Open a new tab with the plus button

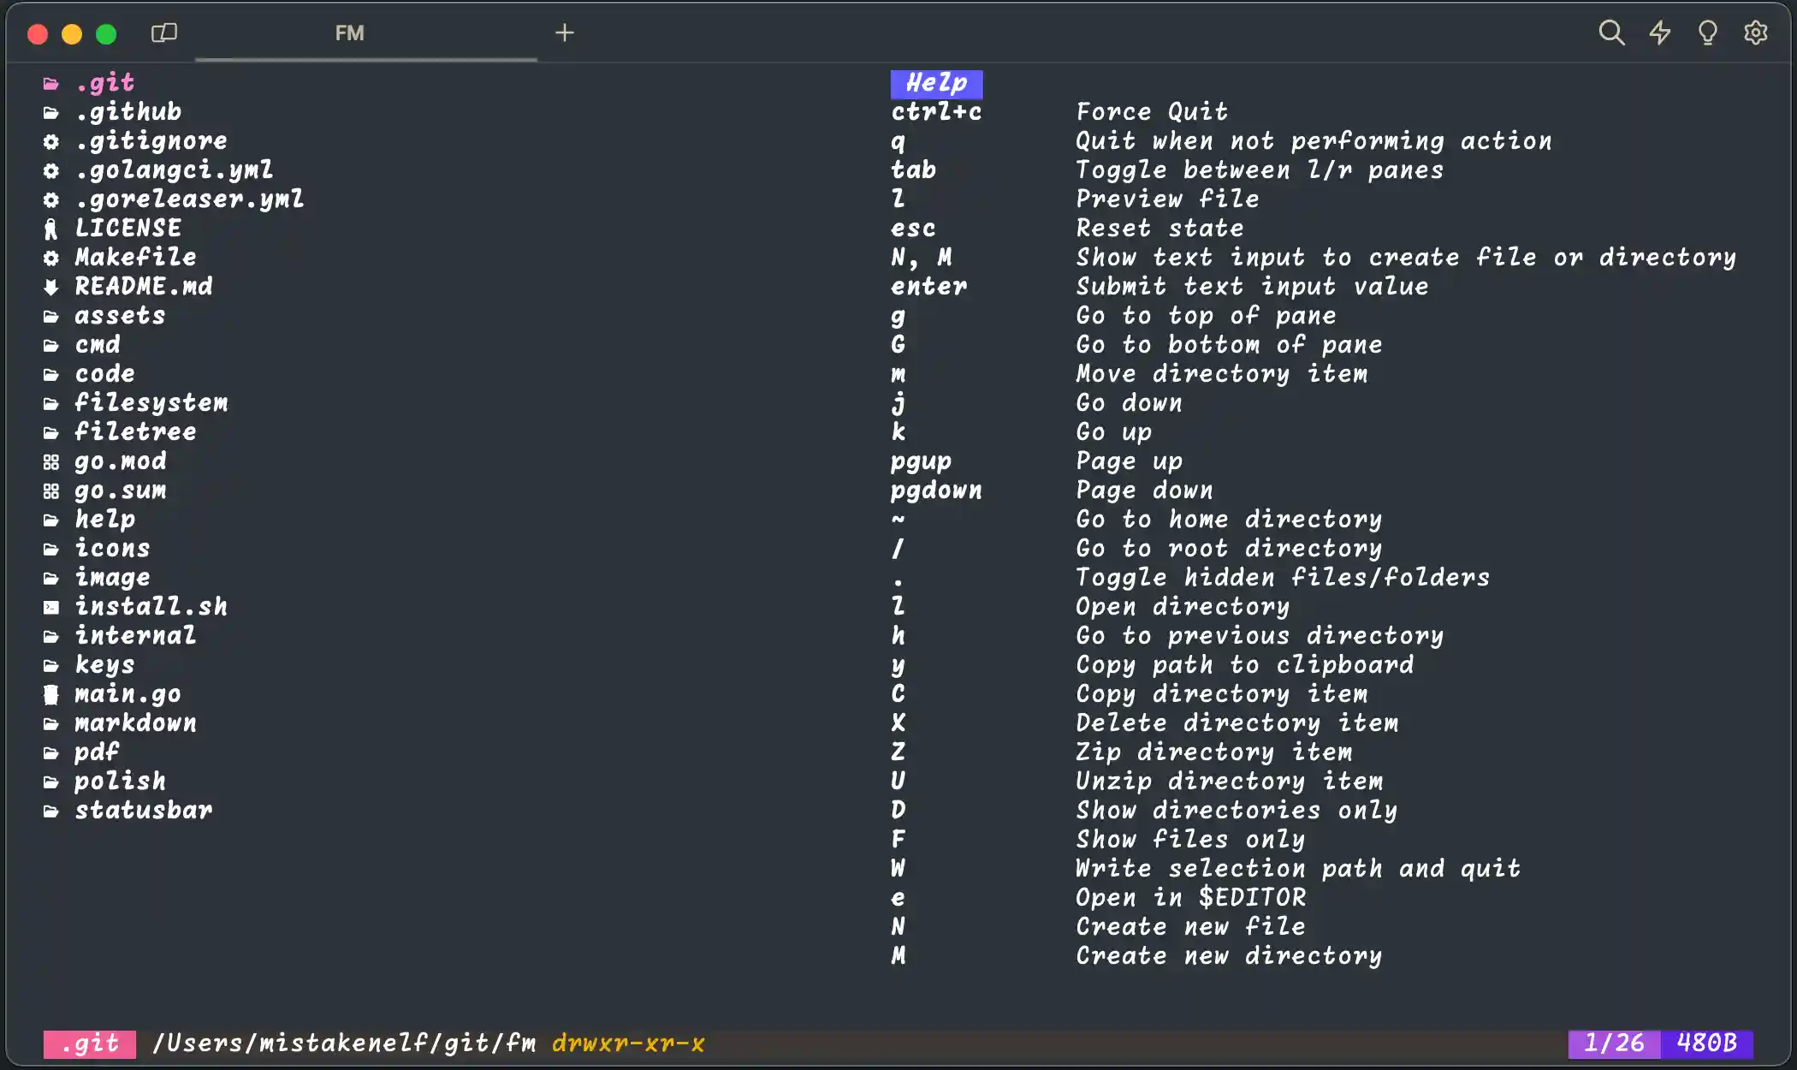565,34
